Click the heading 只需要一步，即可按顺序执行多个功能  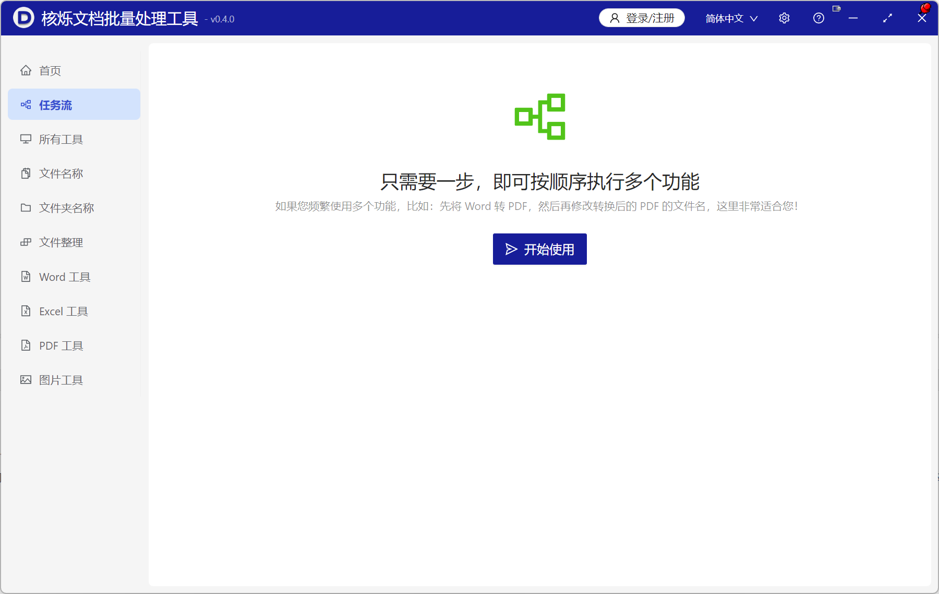pos(540,182)
